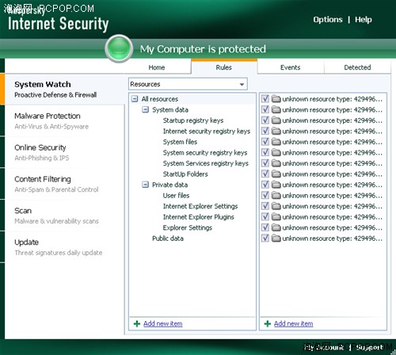This screenshot has height=355, width=396.
Task: Click the folder icon in seventh resource row
Action: click(276, 163)
